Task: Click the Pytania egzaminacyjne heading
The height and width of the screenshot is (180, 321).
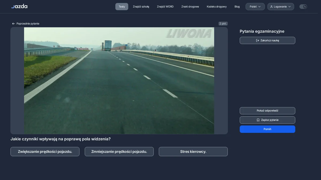Action: [x=262, y=31]
